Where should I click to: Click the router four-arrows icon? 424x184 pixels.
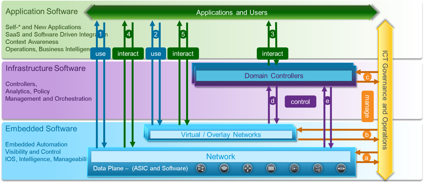(248, 168)
